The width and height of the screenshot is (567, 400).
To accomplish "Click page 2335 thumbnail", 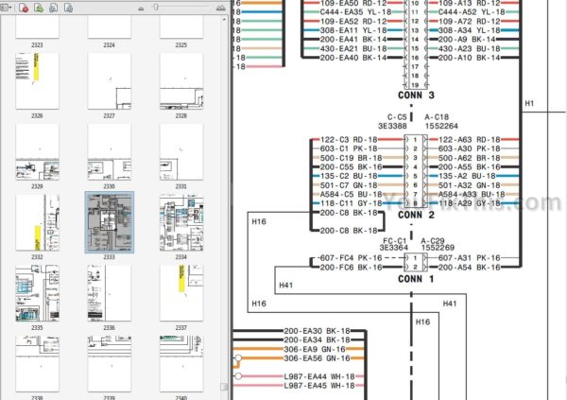I will [x=37, y=292].
